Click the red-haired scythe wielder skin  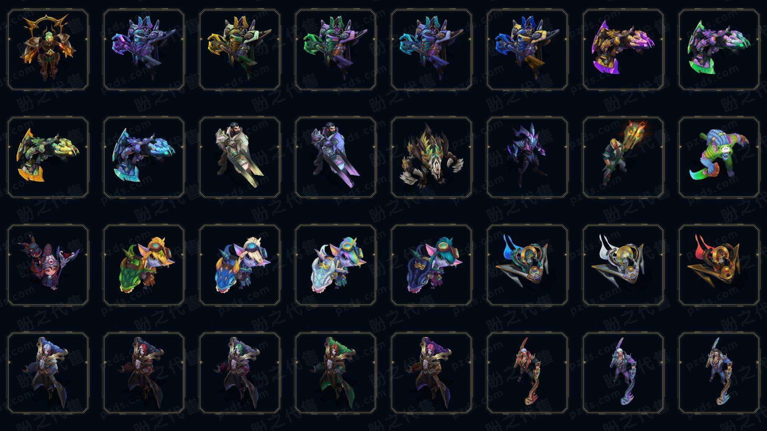point(527,373)
